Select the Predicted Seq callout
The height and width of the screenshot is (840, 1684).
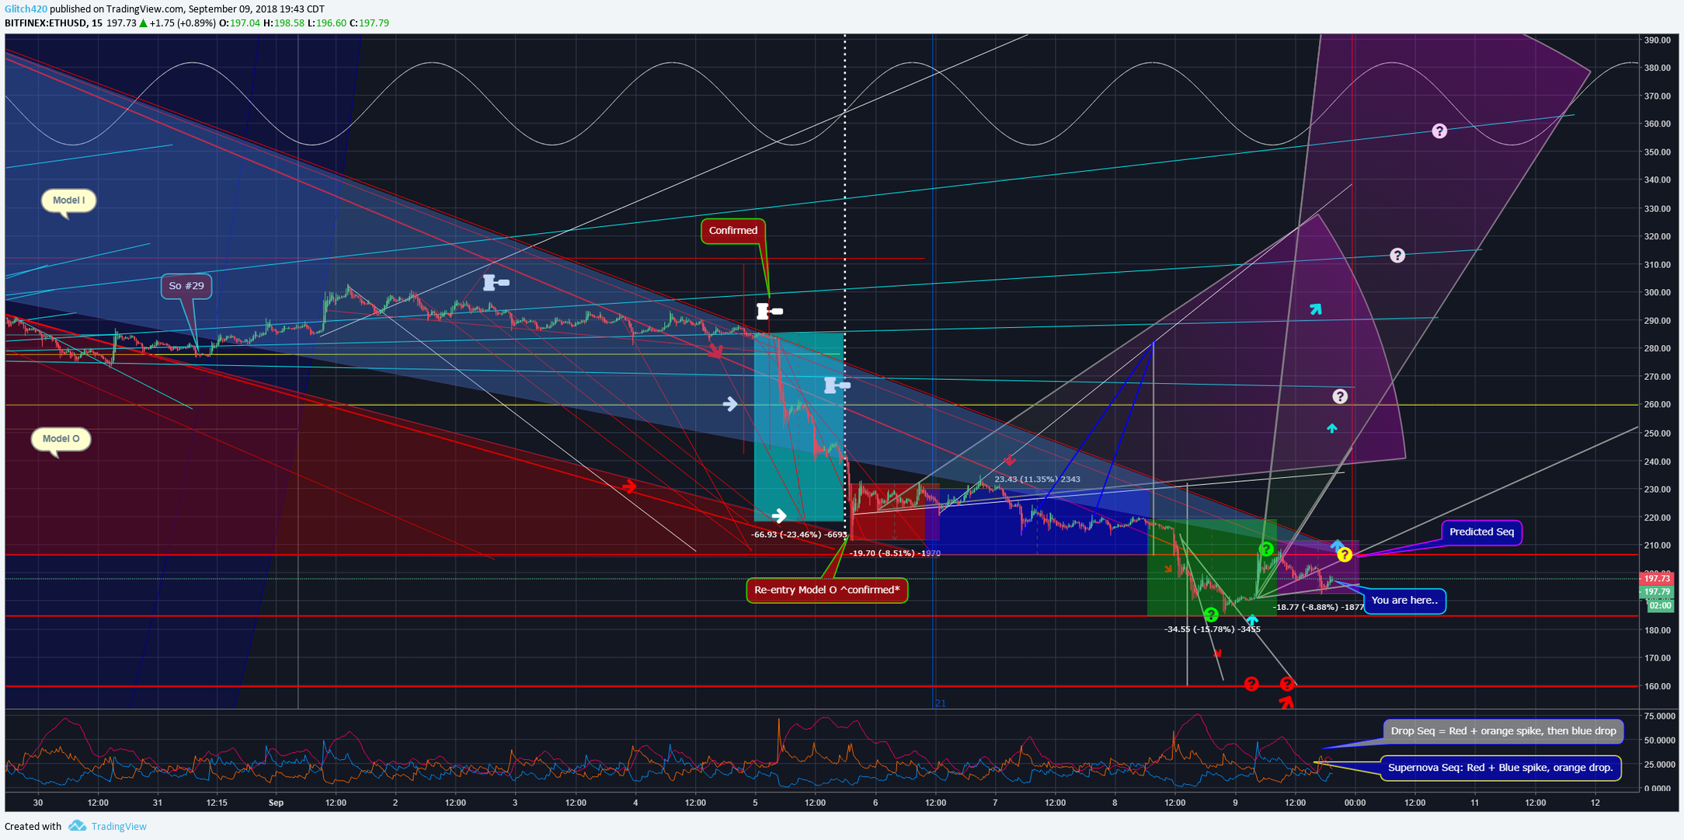click(1481, 532)
